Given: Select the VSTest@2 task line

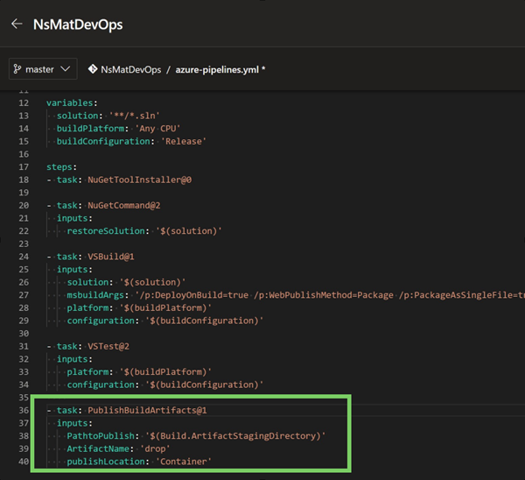Looking at the screenshot, I should (88, 346).
